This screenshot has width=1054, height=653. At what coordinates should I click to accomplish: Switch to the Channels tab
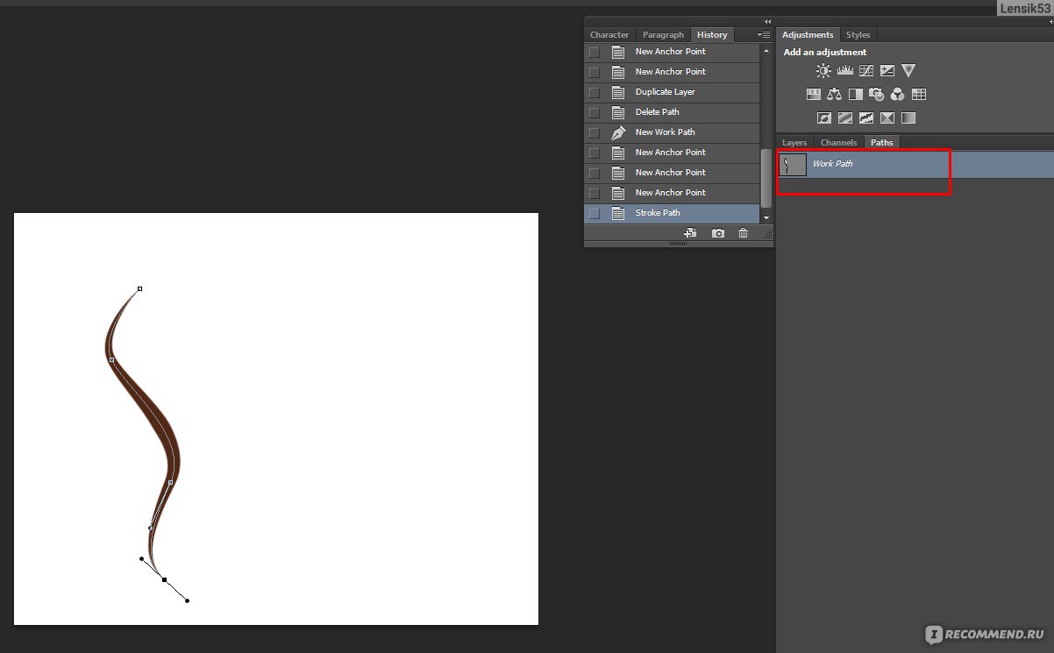click(838, 142)
